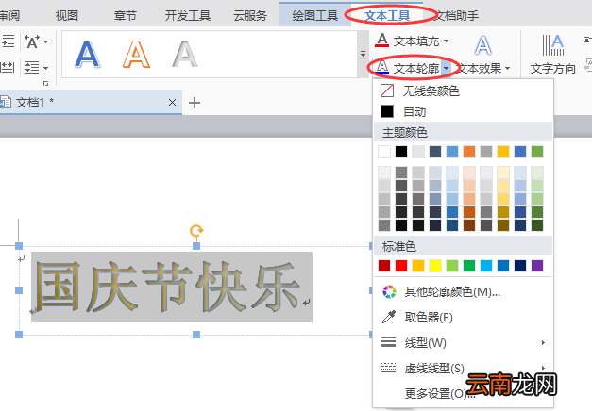The image size is (592, 411).
Task: Pick the green theme color swatch
Action: (537, 152)
